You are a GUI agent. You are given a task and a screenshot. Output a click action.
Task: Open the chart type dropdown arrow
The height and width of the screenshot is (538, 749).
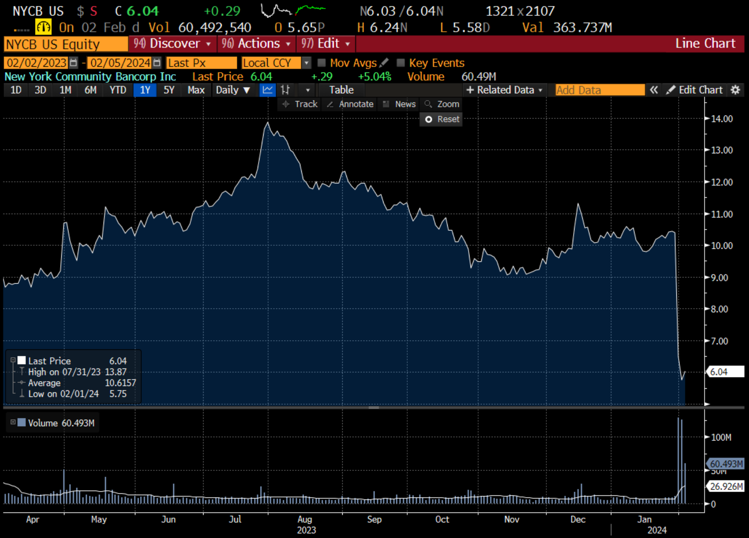(308, 90)
